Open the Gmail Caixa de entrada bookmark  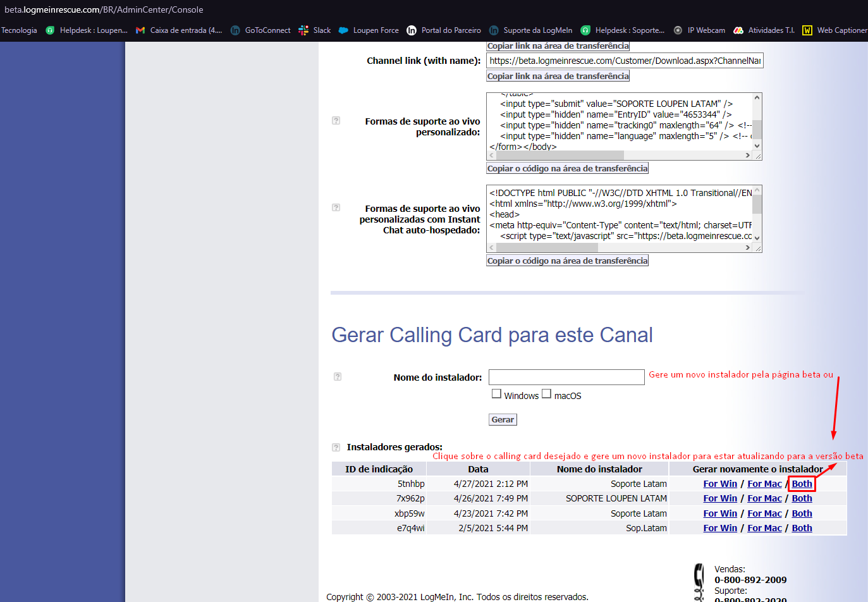coord(179,30)
